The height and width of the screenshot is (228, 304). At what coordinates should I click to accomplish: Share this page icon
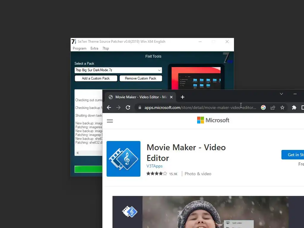(x=273, y=107)
